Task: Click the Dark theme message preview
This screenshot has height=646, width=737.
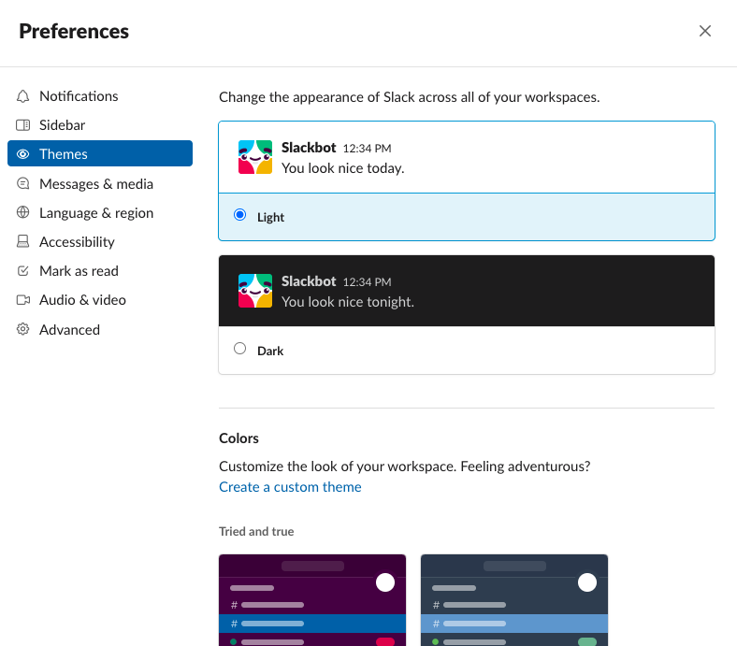Action: click(467, 291)
